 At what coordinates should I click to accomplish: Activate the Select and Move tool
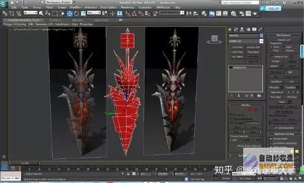[x=69, y=13]
